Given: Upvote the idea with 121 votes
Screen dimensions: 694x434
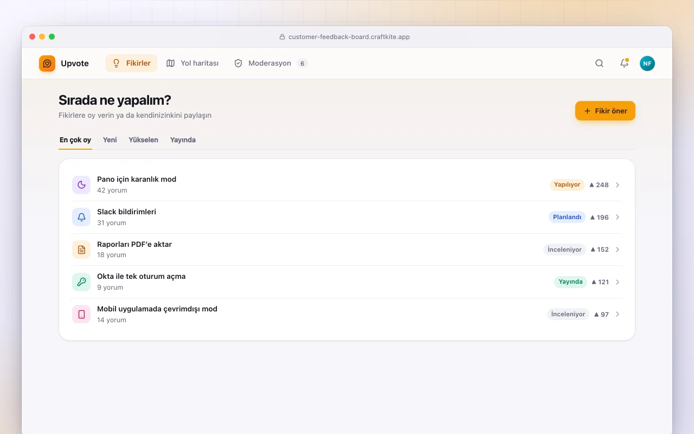Looking at the screenshot, I should [600, 282].
